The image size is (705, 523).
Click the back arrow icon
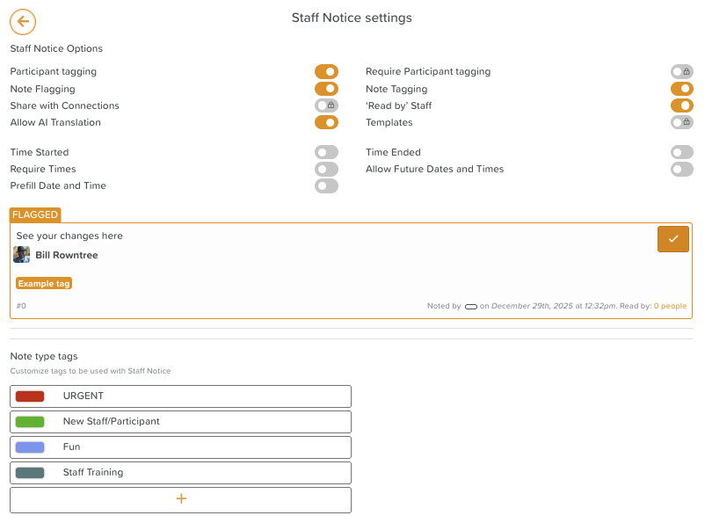[23, 22]
